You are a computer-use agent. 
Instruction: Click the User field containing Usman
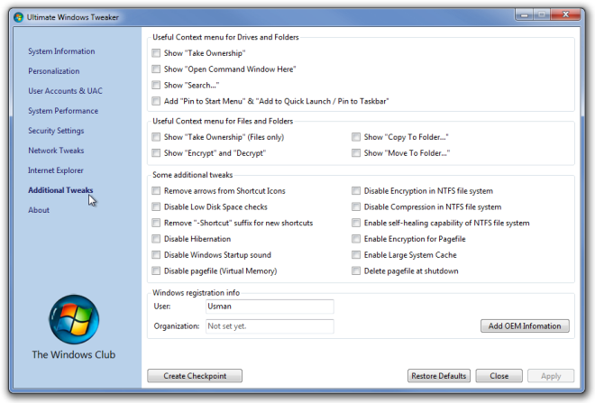(270, 307)
